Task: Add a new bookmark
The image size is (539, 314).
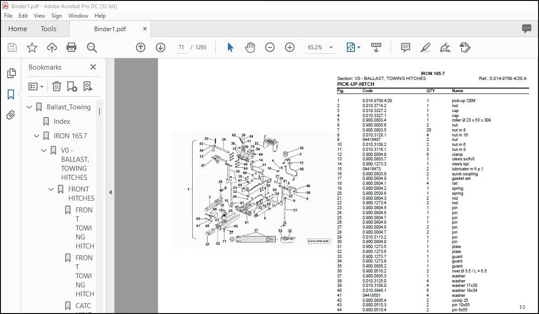Action: pos(72,86)
